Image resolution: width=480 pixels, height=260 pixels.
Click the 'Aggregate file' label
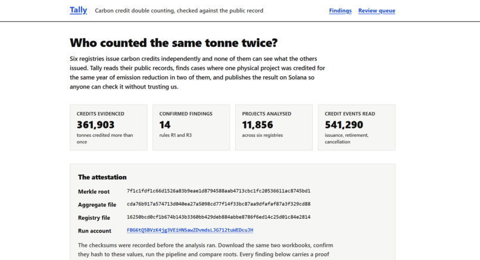(97, 205)
